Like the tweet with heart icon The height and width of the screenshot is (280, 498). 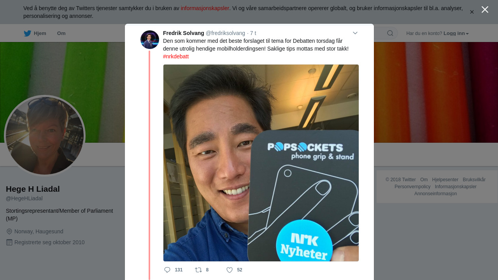coord(230,270)
